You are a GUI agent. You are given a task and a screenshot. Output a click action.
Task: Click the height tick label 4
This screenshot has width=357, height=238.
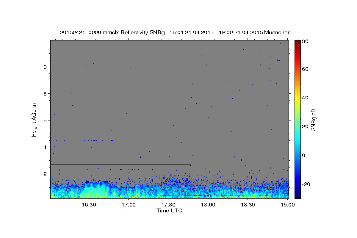point(45,147)
